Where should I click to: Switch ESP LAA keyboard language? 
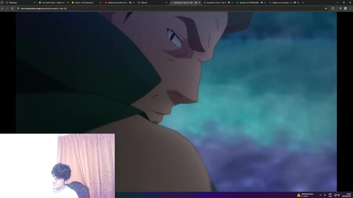(x=330, y=195)
